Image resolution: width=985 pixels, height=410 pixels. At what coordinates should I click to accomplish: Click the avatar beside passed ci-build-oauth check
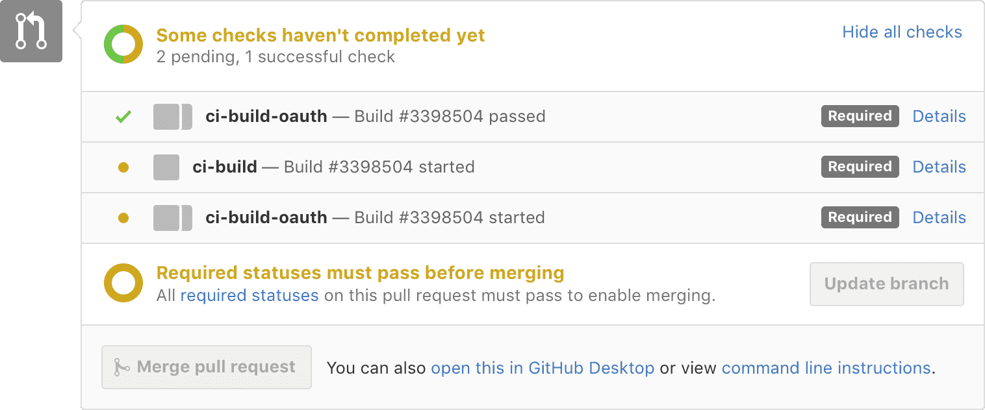pos(172,117)
